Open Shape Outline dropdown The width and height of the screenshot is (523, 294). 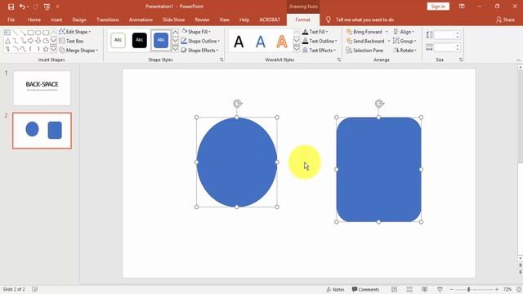(200, 41)
